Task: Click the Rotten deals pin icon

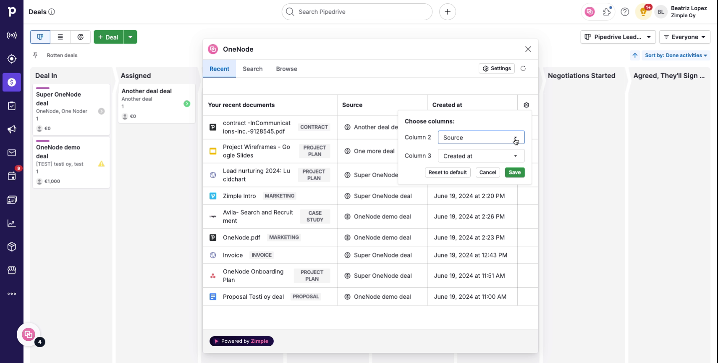Action: point(35,55)
